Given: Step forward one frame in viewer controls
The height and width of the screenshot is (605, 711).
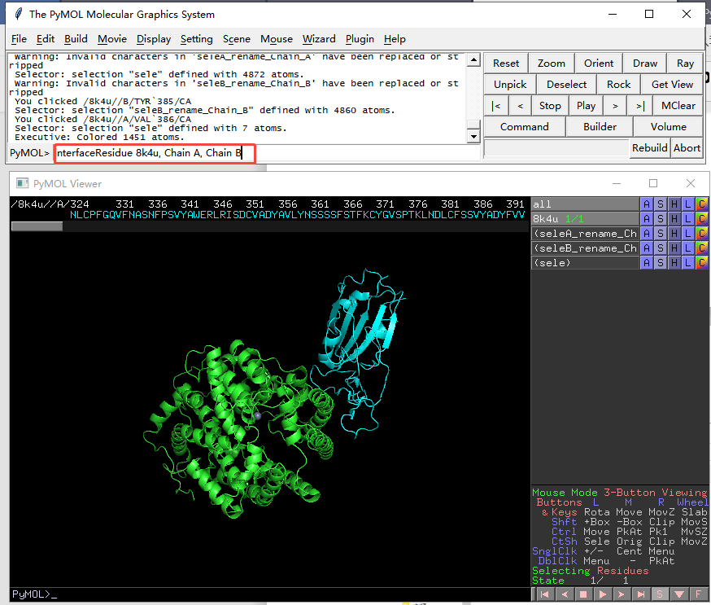Looking at the screenshot, I should [622, 594].
